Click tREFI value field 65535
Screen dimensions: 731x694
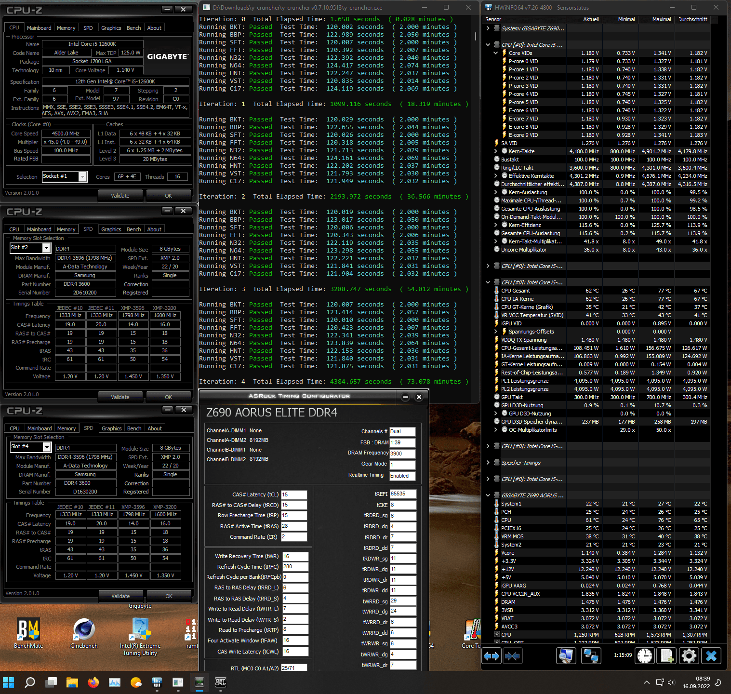(403, 494)
